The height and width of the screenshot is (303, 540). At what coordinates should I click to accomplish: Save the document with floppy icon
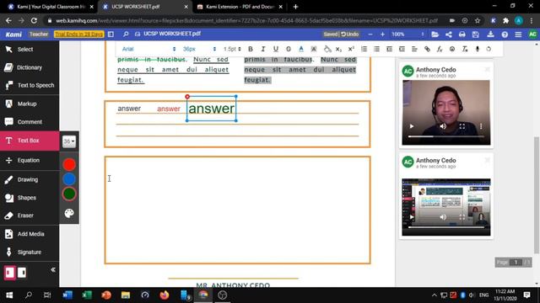476,35
